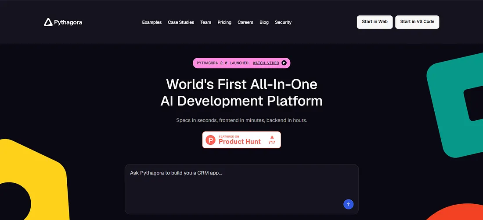This screenshot has height=220, width=483.
Task: Focus the Ask Pythagora prompt field
Action: pyautogui.click(x=241, y=189)
